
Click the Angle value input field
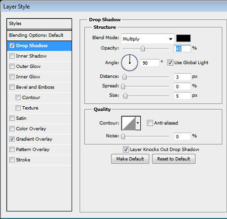pos(149,63)
